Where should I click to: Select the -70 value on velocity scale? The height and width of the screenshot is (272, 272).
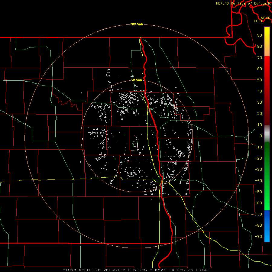coord(258,214)
